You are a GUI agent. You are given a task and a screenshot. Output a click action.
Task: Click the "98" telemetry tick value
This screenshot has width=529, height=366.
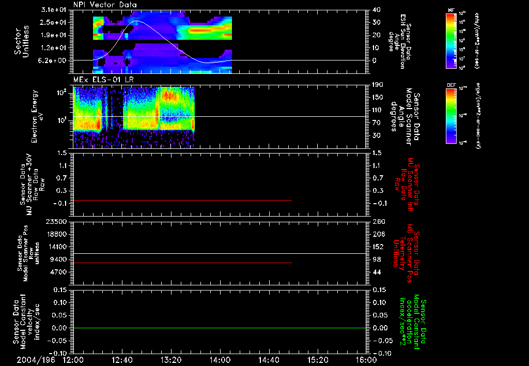(x=376, y=260)
